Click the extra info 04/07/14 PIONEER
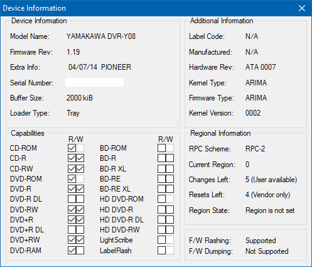 tap(100, 67)
